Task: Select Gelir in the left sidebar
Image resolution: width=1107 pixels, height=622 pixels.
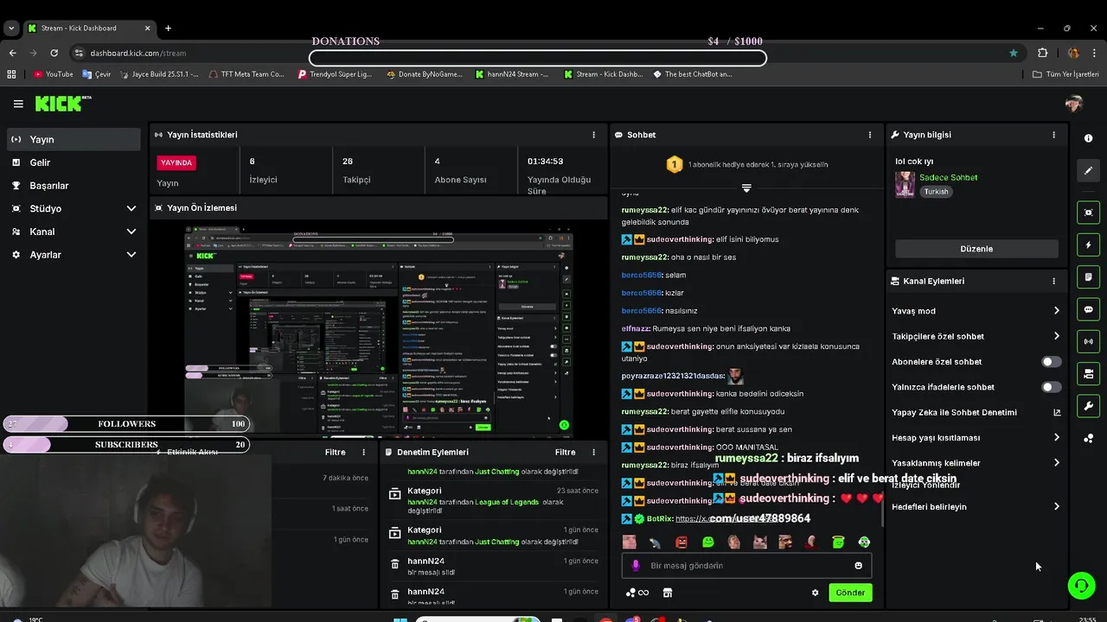Action: pos(74,162)
